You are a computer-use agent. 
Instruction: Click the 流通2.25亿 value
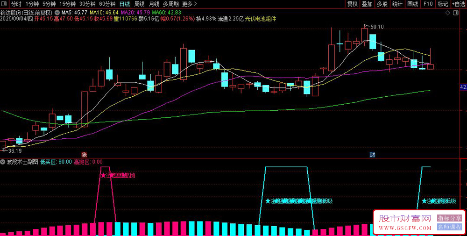231,19
